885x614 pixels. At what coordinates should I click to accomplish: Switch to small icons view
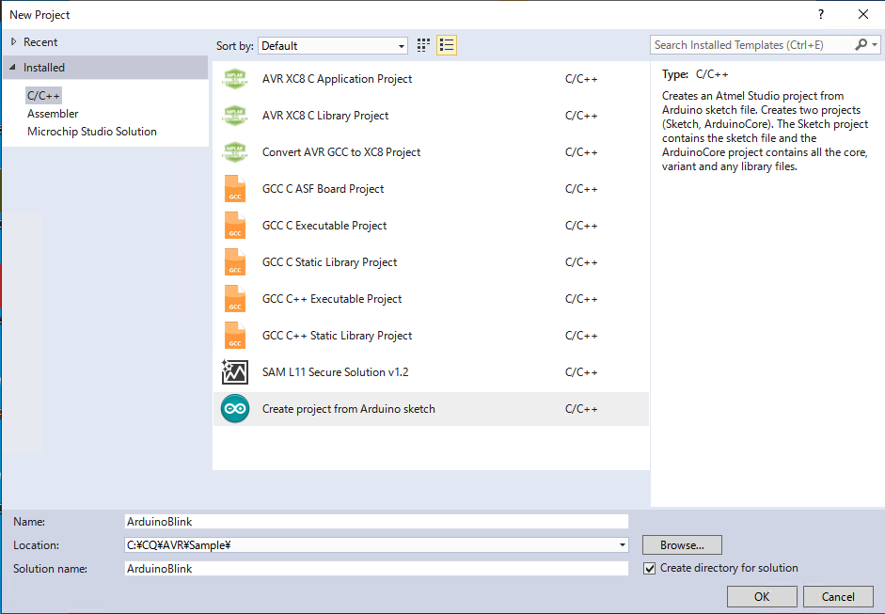click(x=424, y=45)
